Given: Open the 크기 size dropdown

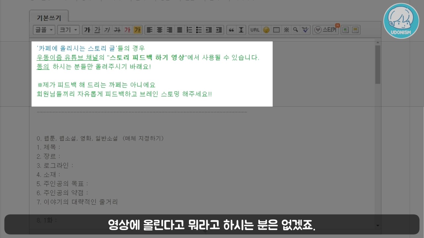Looking at the screenshot, I should coord(68,30).
